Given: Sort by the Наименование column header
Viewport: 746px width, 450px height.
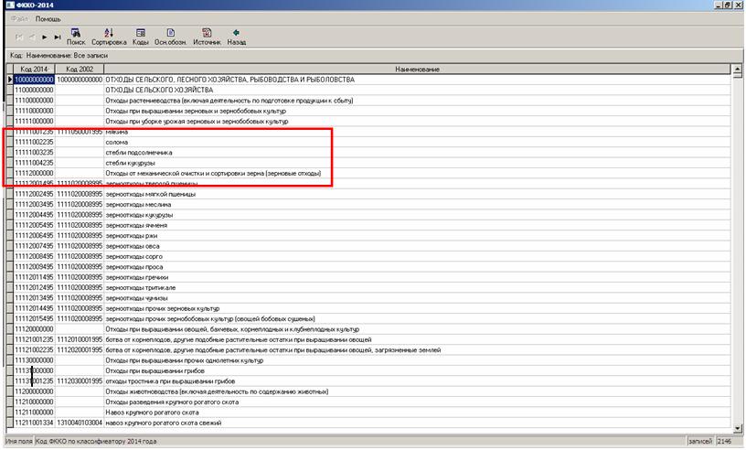Looking at the screenshot, I should tap(418, 70).
